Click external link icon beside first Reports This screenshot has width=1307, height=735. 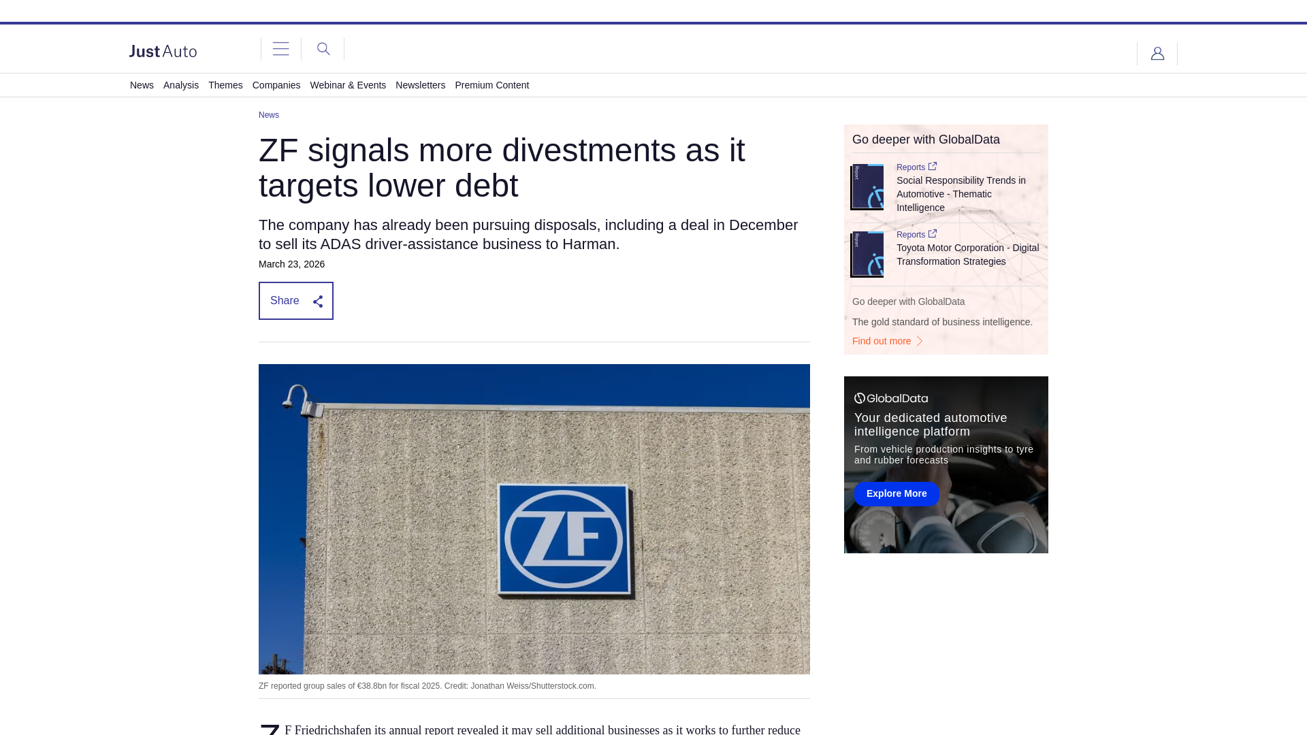pos(933,166)
